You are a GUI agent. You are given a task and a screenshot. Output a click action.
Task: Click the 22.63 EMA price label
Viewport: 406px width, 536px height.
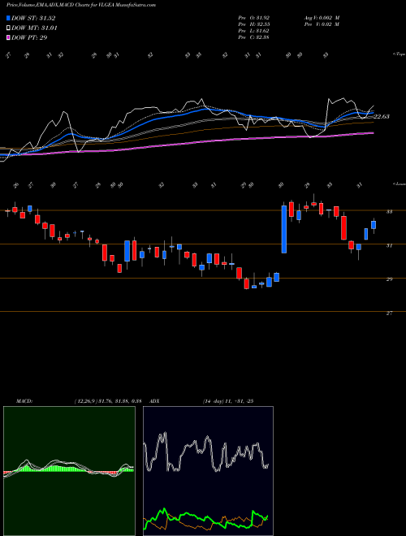point(382,117)
